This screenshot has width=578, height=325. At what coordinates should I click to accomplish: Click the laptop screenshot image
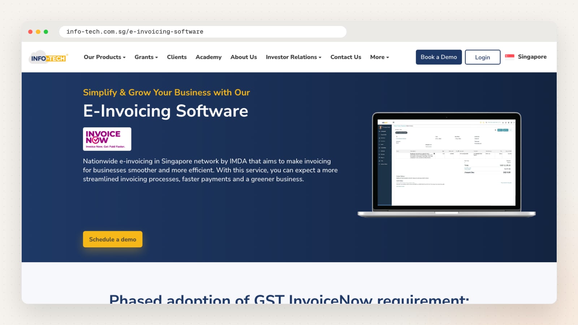[x=447, y=165]
